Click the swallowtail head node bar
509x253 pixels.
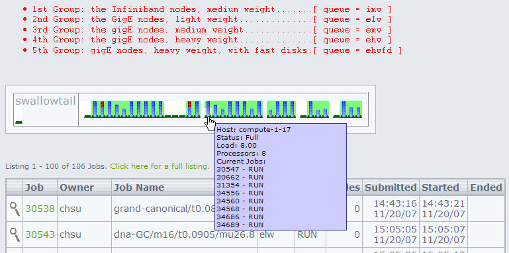[x=19, y=122]
